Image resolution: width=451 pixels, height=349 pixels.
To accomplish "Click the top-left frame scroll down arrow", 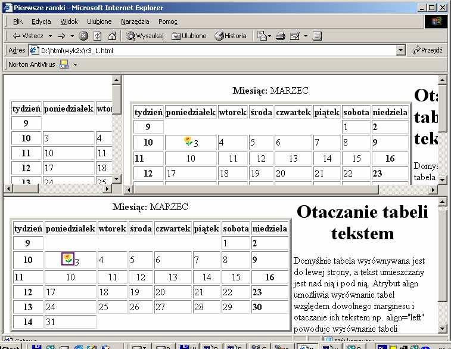I will 116,179.
